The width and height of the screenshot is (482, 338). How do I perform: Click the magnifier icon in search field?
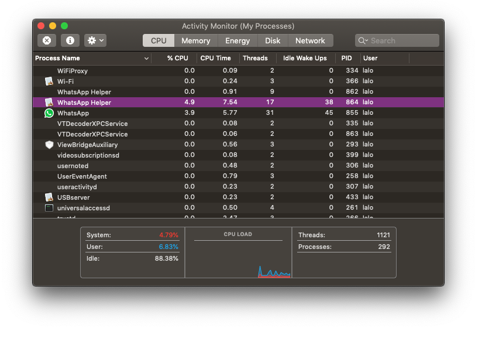tap(363, 40)
